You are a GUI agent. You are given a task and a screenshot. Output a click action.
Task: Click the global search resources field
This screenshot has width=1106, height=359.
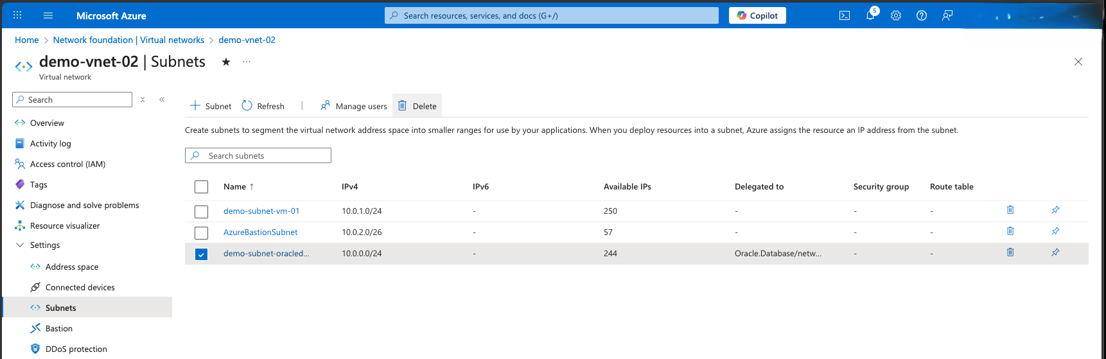[552, 15]
